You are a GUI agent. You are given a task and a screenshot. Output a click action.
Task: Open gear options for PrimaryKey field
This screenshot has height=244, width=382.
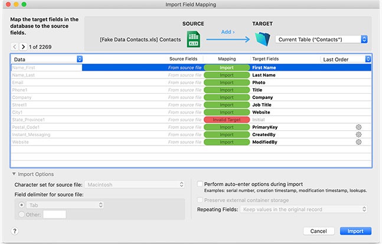click(358, 127)
